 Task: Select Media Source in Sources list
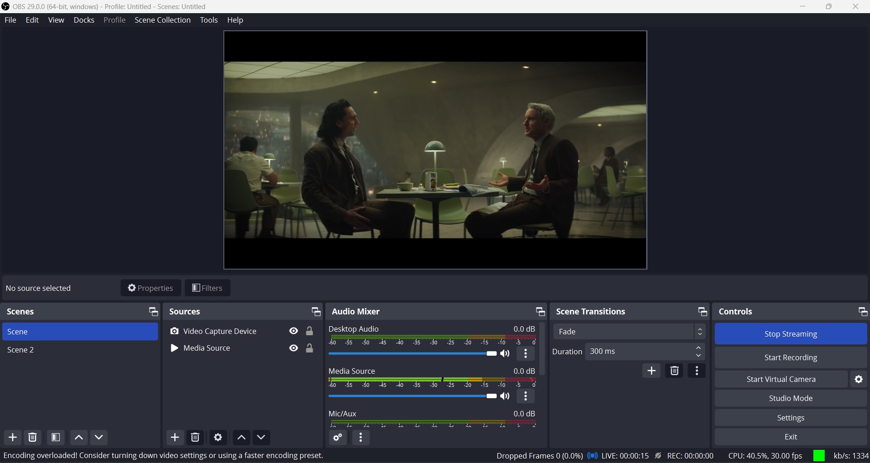tap(207, 348)
